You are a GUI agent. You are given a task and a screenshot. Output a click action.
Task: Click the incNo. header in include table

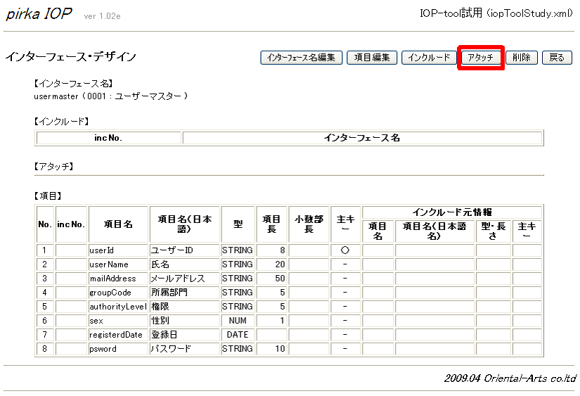108,138
